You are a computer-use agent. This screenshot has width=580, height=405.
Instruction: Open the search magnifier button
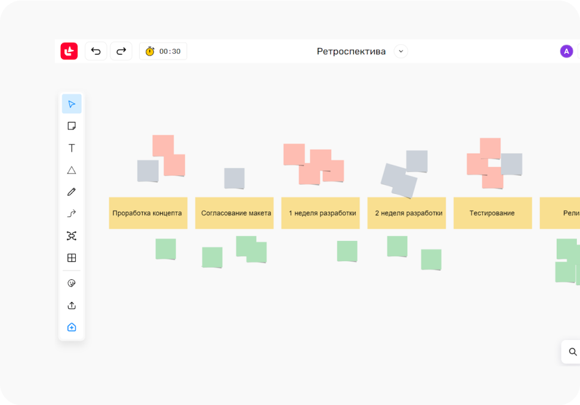(572, 352)
